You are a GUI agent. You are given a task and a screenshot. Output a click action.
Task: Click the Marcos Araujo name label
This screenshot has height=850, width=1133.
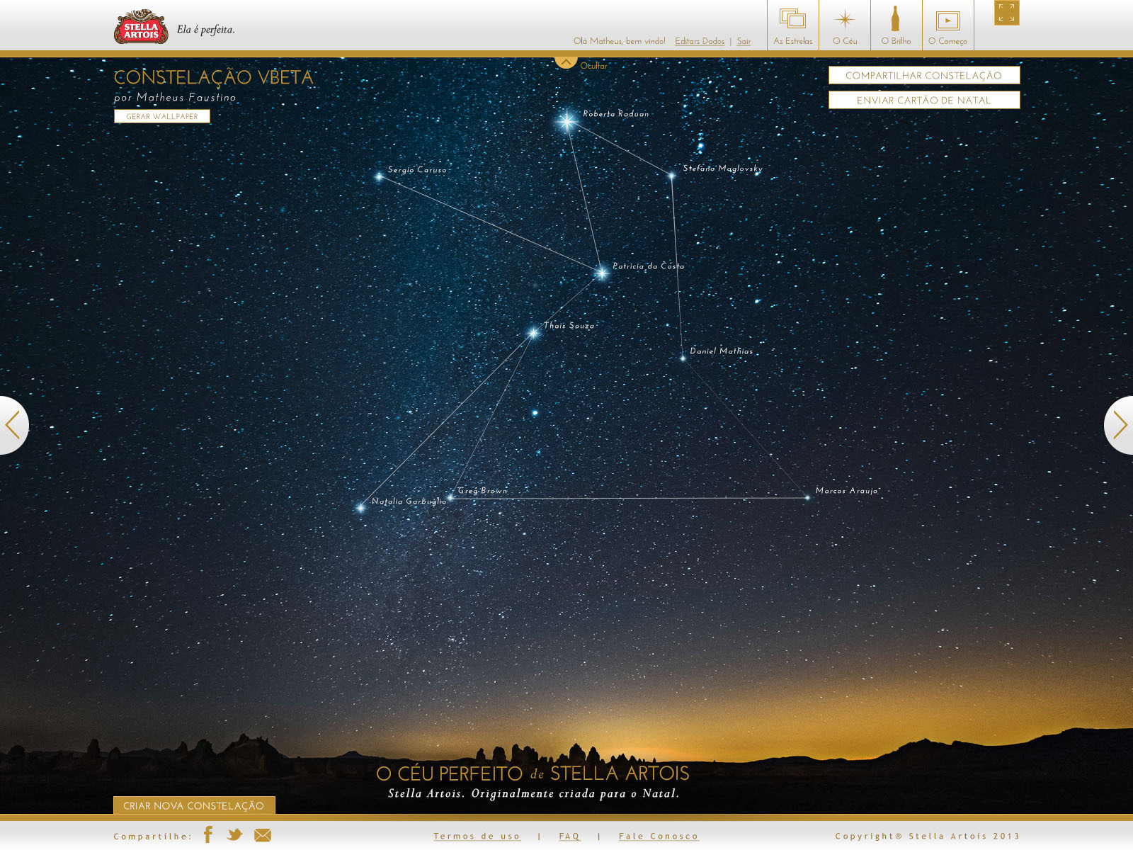(x=847, y=491)
